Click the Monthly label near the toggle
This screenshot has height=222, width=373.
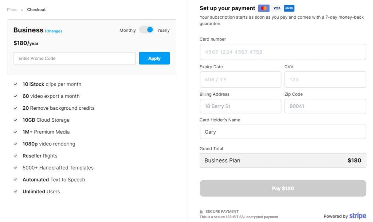point(127,30)
